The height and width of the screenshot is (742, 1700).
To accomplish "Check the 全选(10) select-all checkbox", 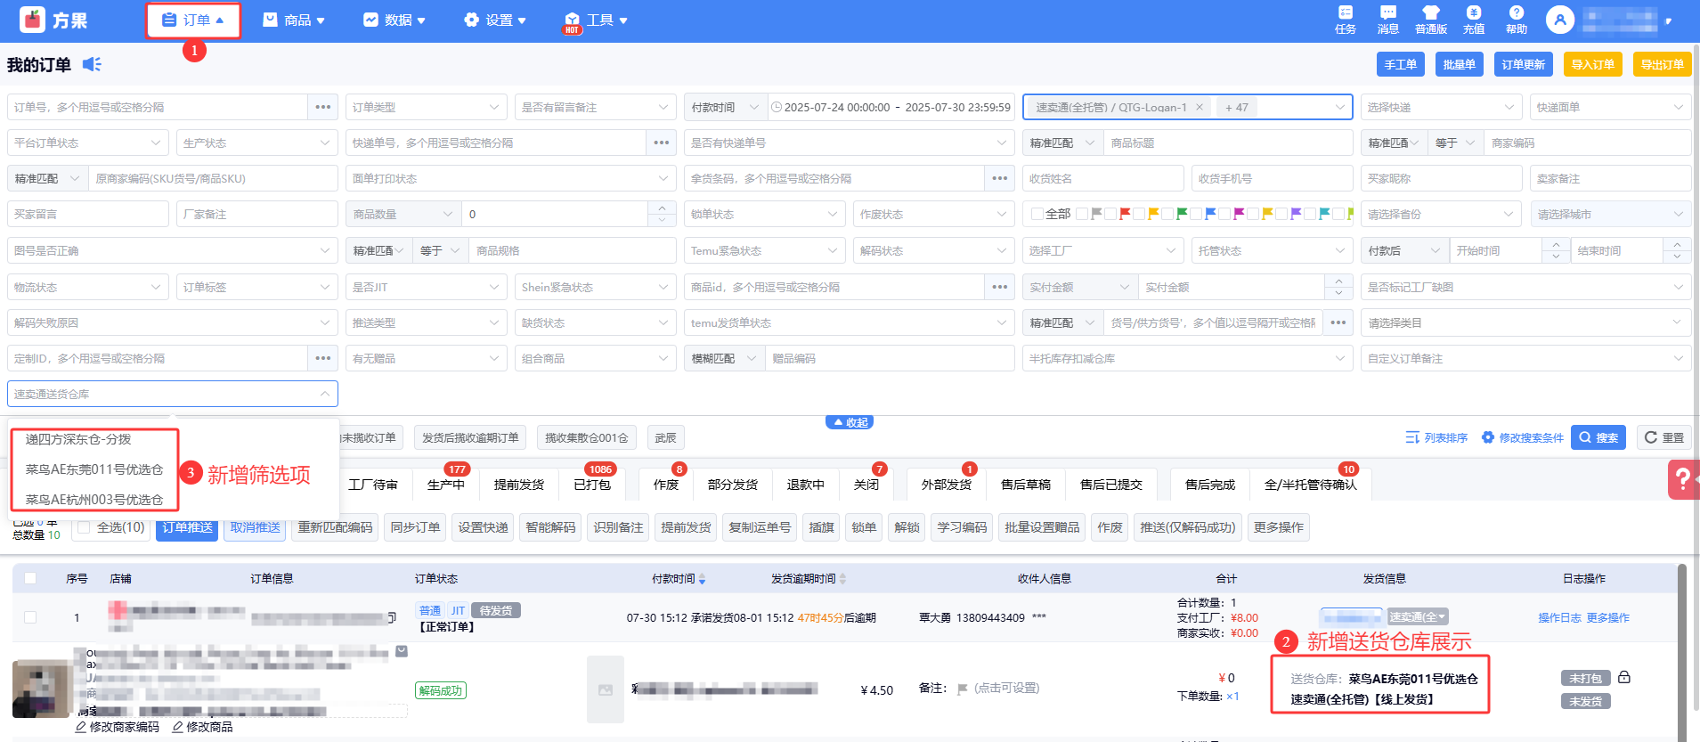I will (84, 527).
